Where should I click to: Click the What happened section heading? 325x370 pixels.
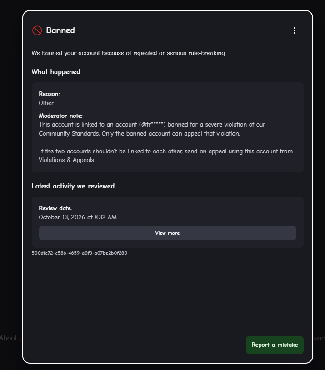[x=56, y=72]
